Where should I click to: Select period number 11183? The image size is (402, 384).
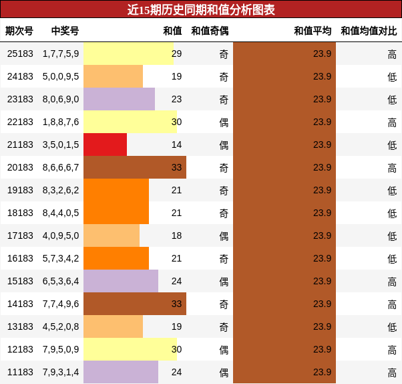point(20,372)
